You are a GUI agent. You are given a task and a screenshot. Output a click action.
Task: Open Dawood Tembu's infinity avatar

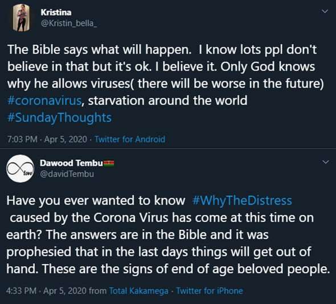point(21,169)
